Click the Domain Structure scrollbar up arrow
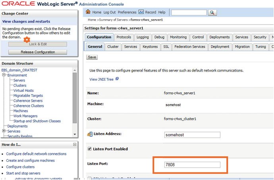 click(x=75, y=70)
